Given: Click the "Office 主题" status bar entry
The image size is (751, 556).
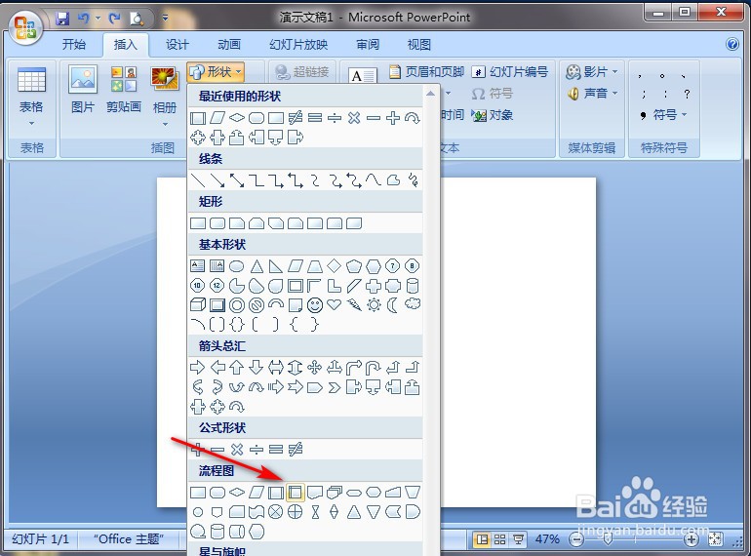Looking at the screenshot, I should click(129, 539).
